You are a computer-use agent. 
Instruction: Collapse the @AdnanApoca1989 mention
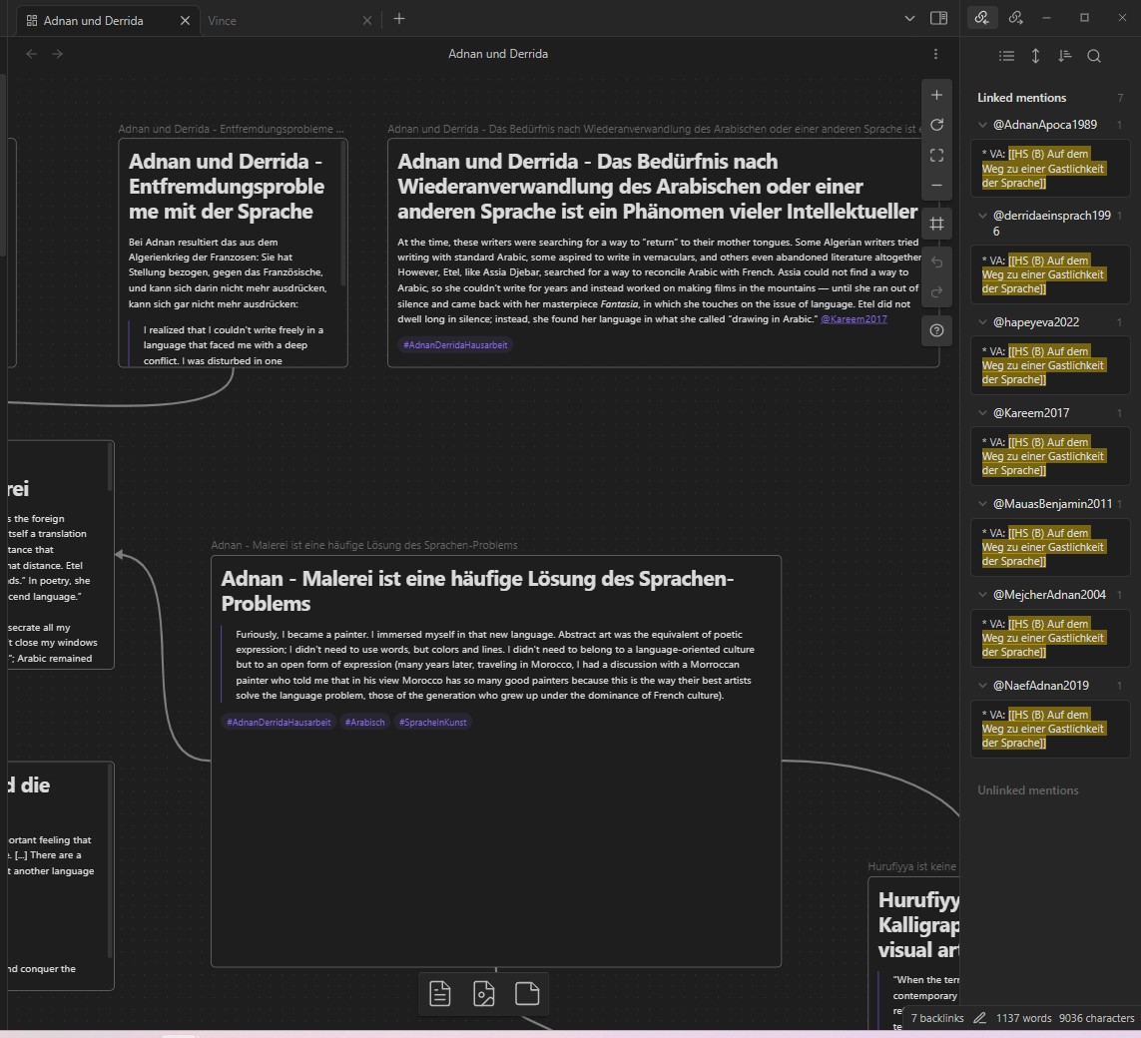[982, 125]
